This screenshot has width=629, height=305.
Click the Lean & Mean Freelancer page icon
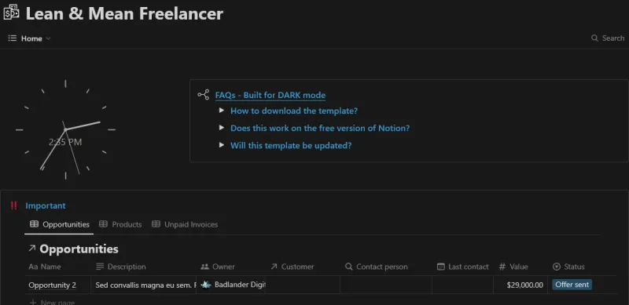[x=11, y=13]
